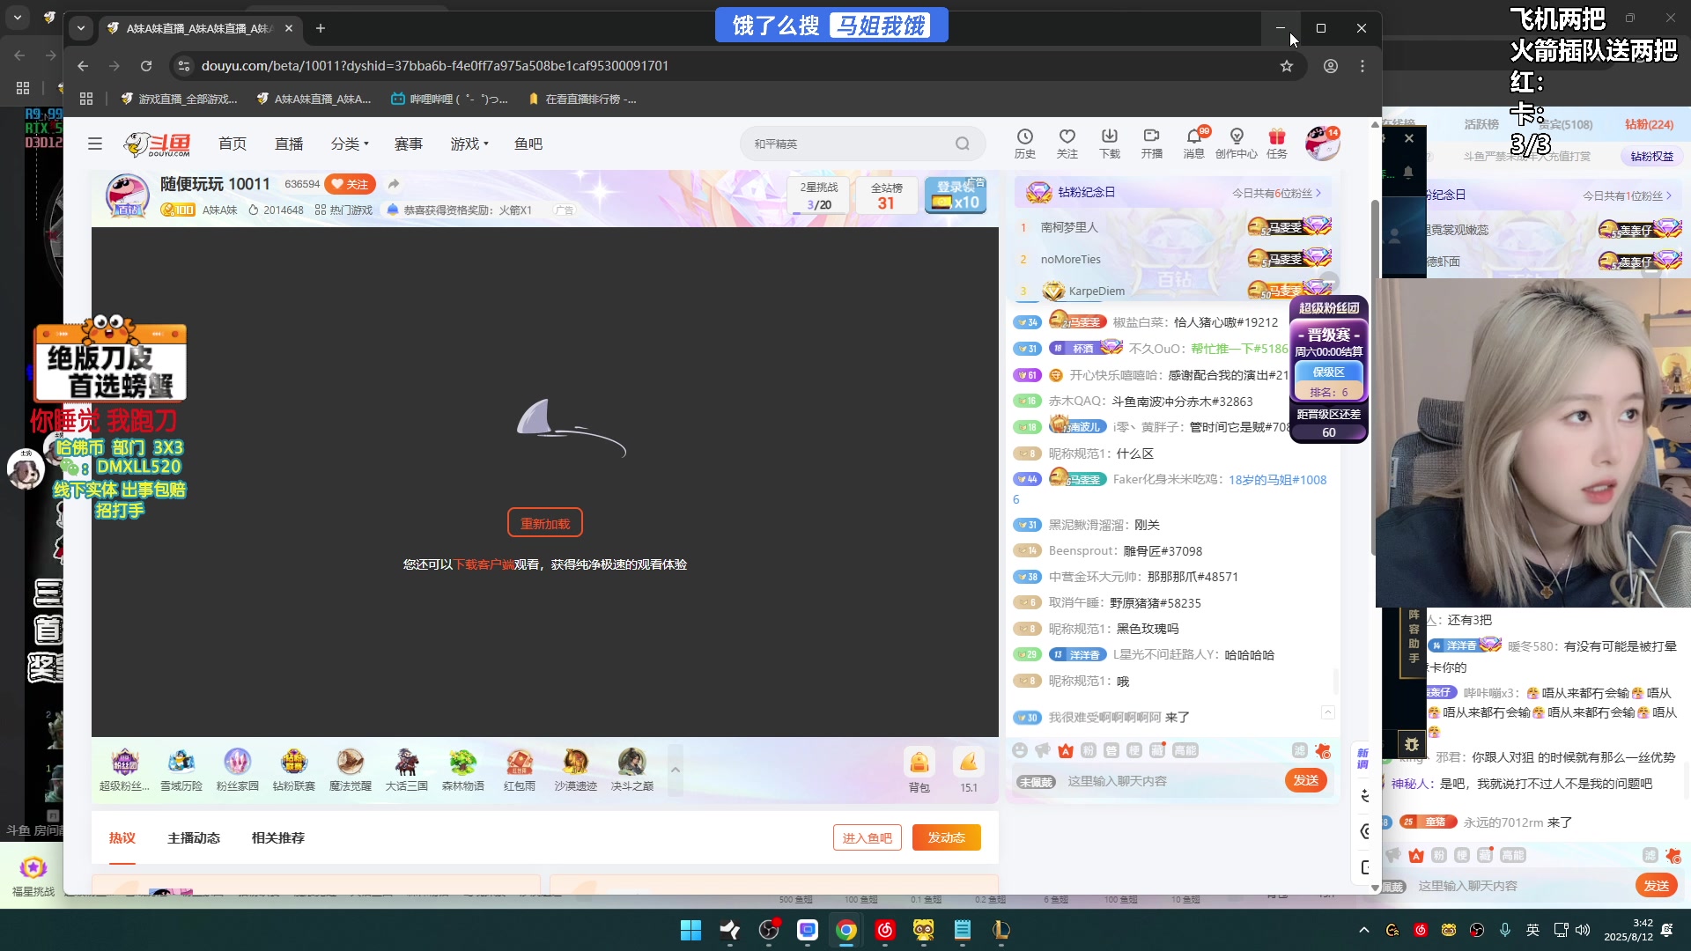Toggle microphone icon in system tray
Screen dimensions: 1691x951
1505,930
